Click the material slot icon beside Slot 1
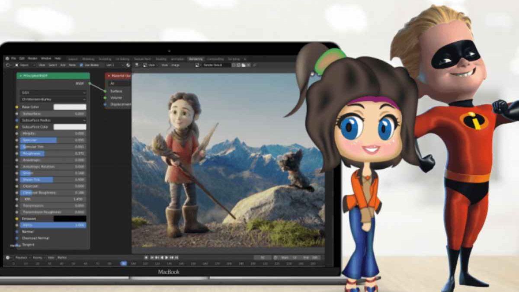 pyautogui.click(x=128, y=65)
